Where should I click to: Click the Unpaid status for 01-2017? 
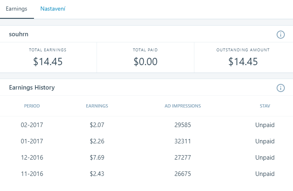[x=265, y=141]
